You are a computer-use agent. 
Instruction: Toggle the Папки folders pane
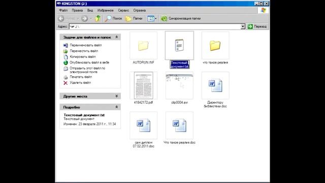coord(134,18)
